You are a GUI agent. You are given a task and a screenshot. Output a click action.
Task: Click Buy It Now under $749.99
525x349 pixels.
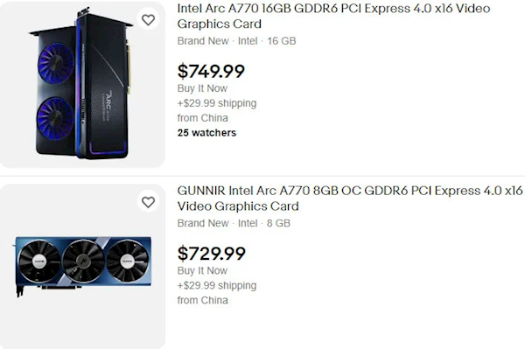point(202,88)
